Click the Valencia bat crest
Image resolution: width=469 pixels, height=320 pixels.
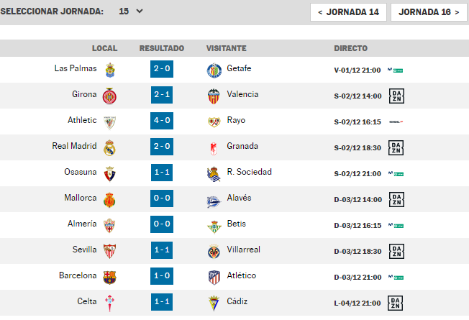click(214, 96)
